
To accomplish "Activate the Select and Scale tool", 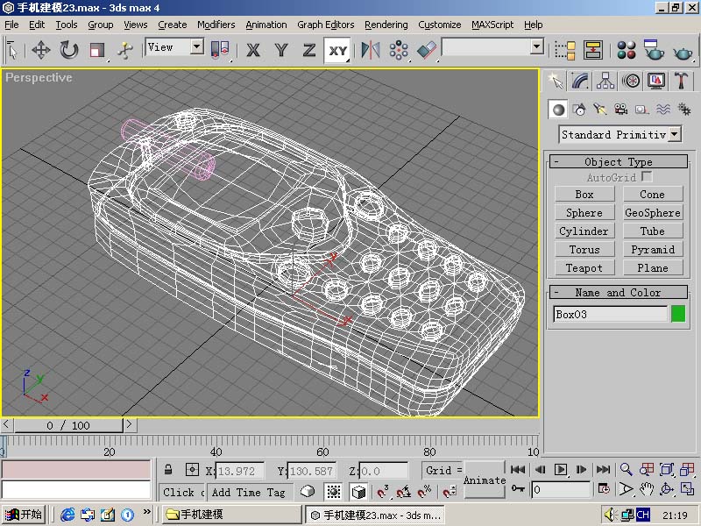I will click(x=96, y=50).
